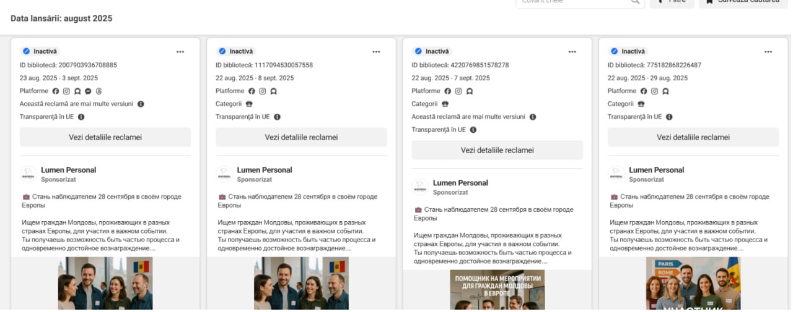
Task: Click Lumen Personal avatar in ad 22 aug.–29 aug.
Action: click(x=616, y=174)
